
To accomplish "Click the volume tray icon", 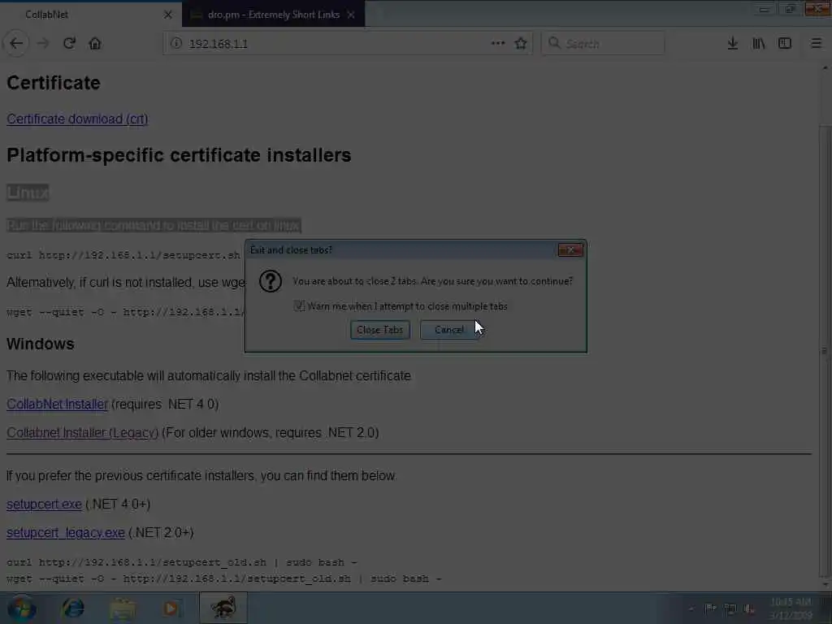I will click(748, 609).
